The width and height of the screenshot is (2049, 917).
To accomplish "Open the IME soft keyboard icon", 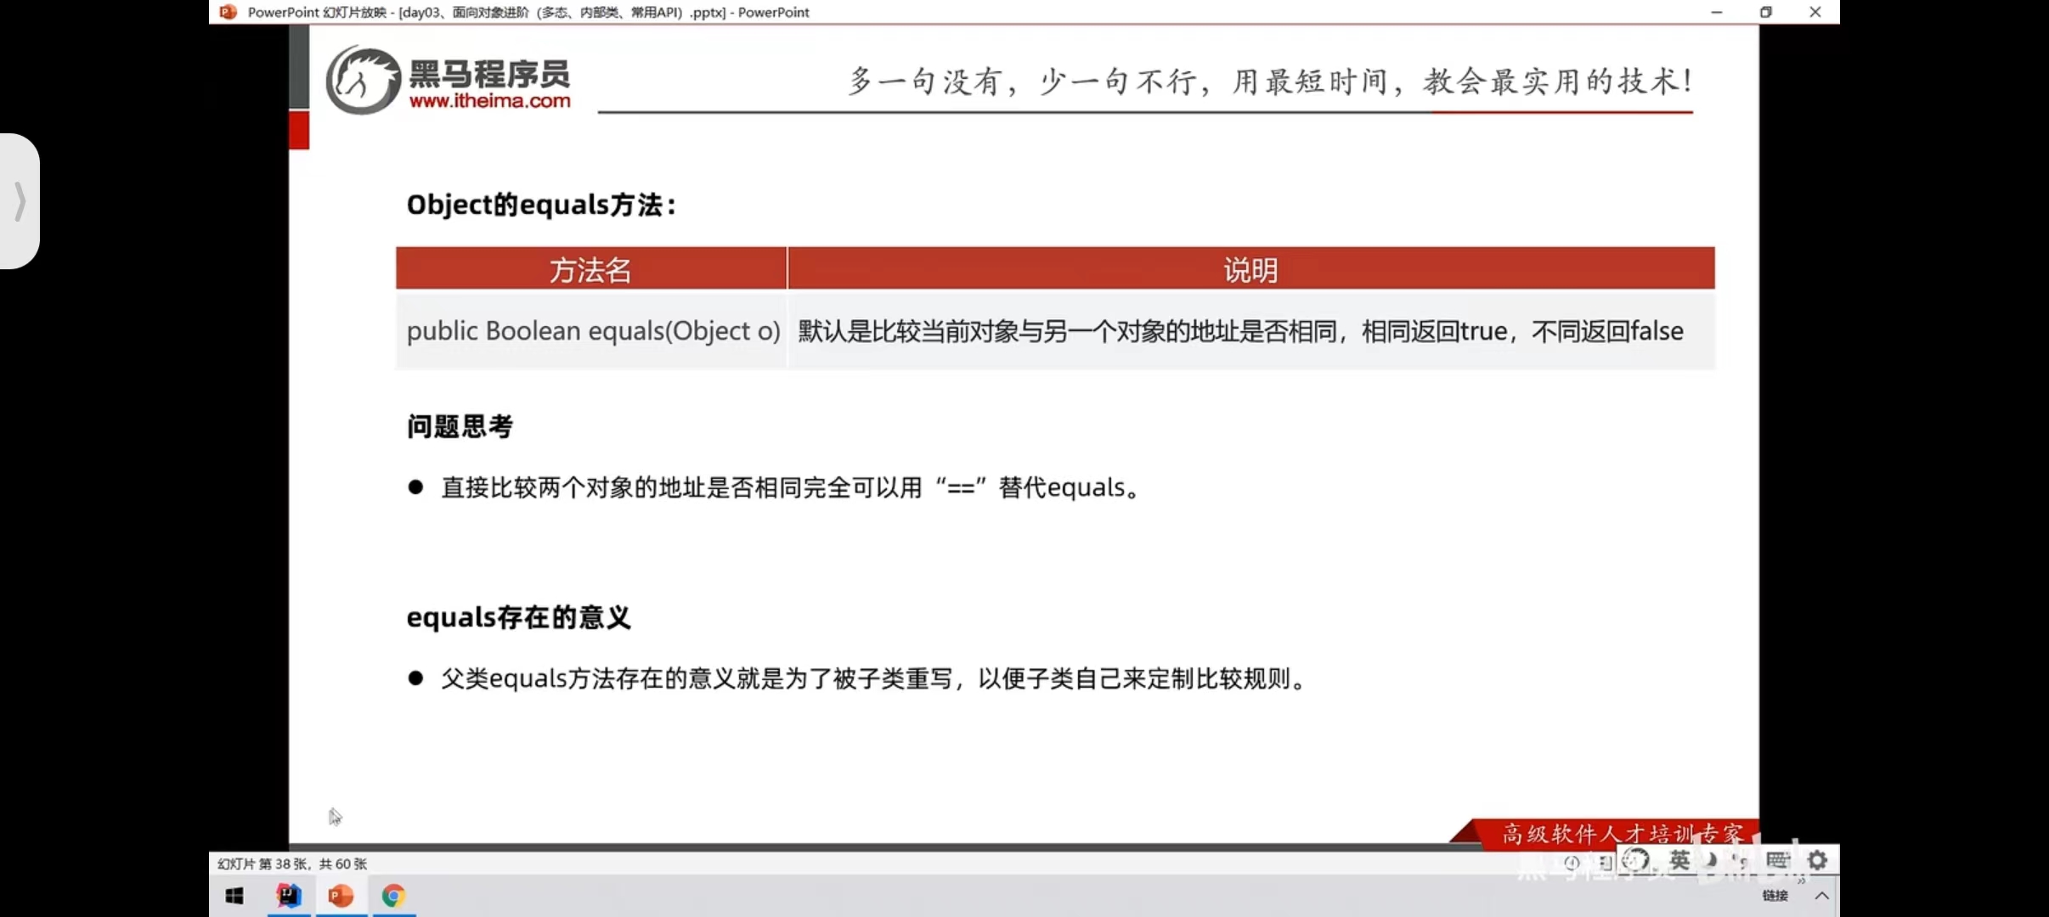I will (x=1777, y=860).
